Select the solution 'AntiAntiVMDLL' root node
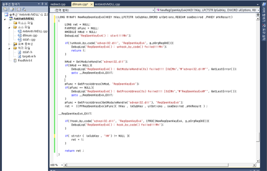Image resolution: width=267 pixels, height=171 pixels. click(26, 15)
